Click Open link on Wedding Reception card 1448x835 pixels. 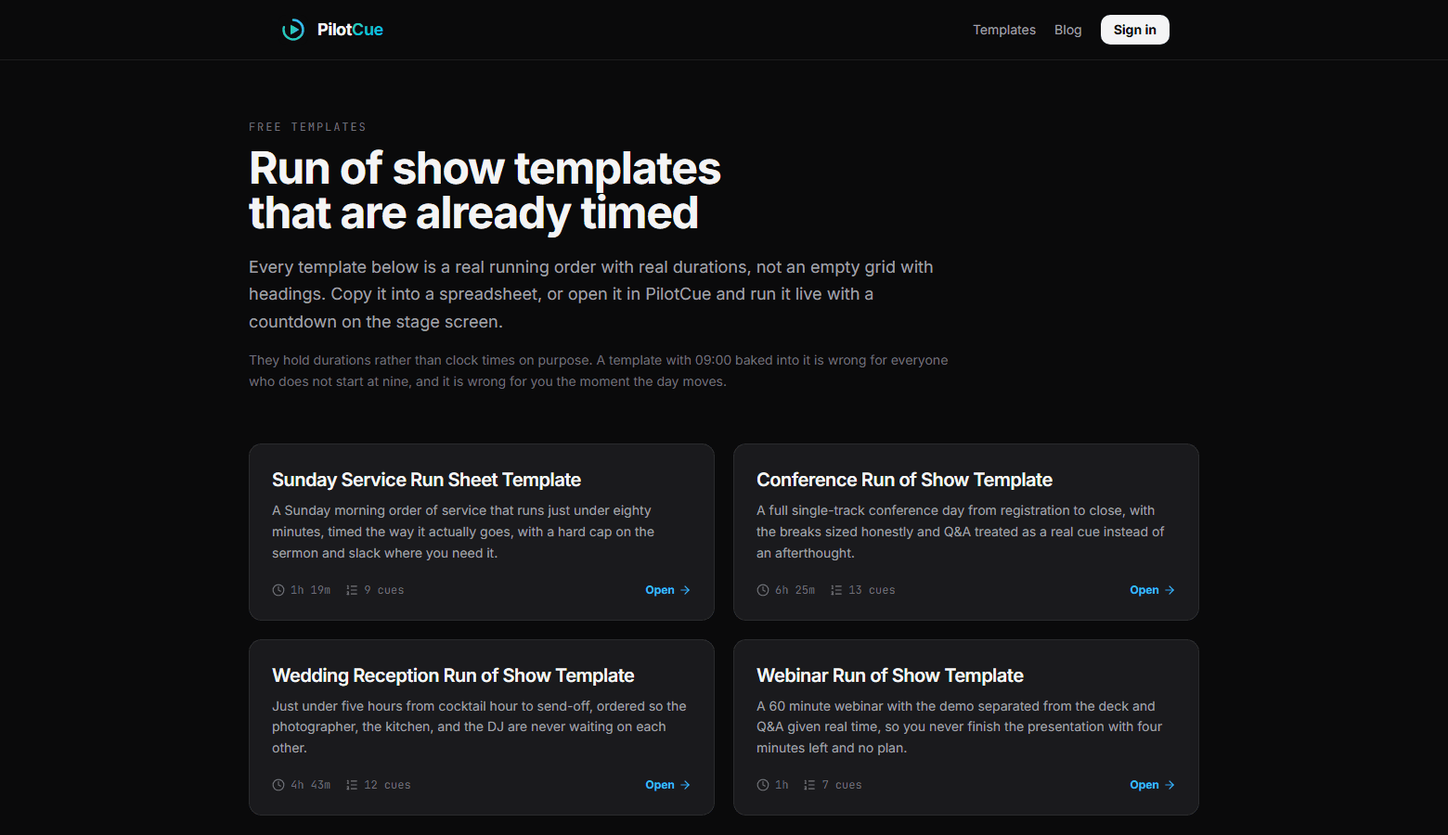coord(667,785)
